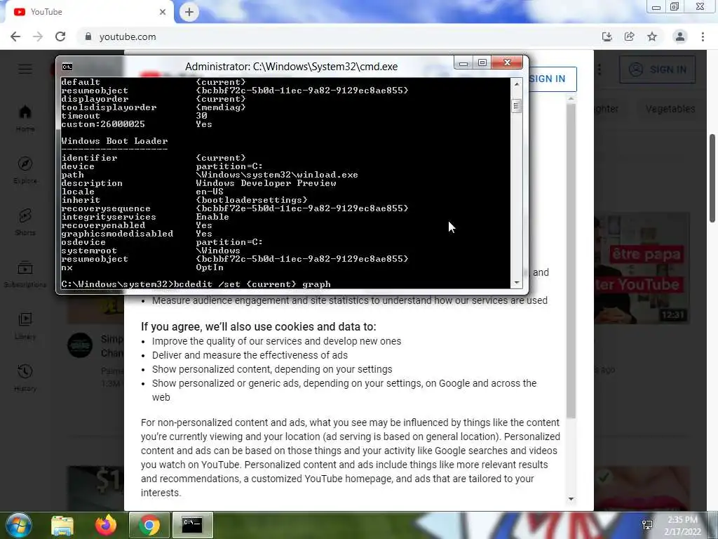Screen dimensions: 718x539
Task: Open the YouTube hamburger guide menu
Action: (x=25, y=69)
